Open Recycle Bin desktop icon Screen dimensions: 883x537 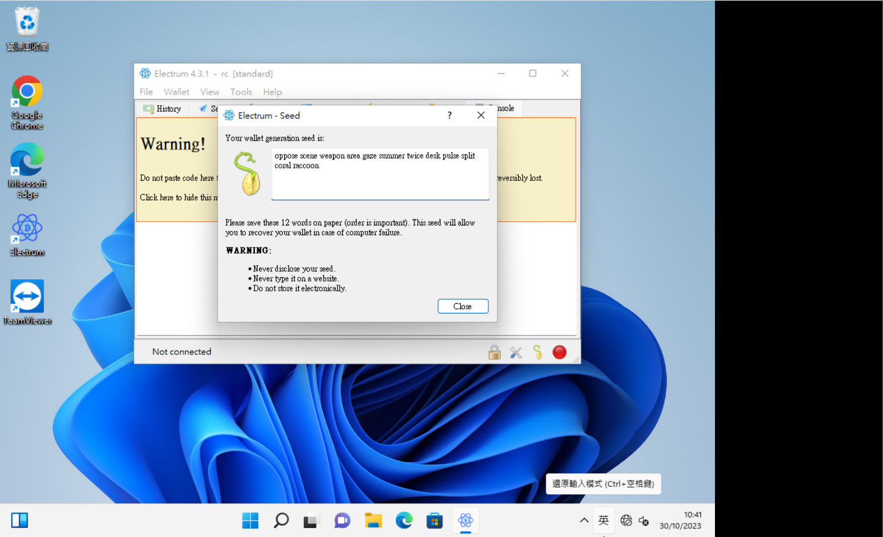coord(27,29)
